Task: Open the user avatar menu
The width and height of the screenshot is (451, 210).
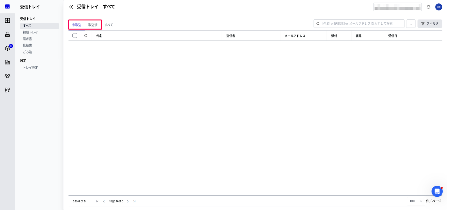Action: click(x=439, y=7)
